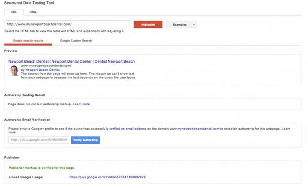Open Learn more link under Authorship Testing Result
Viewport: 308px width, 188px height.
coord(81,104)
